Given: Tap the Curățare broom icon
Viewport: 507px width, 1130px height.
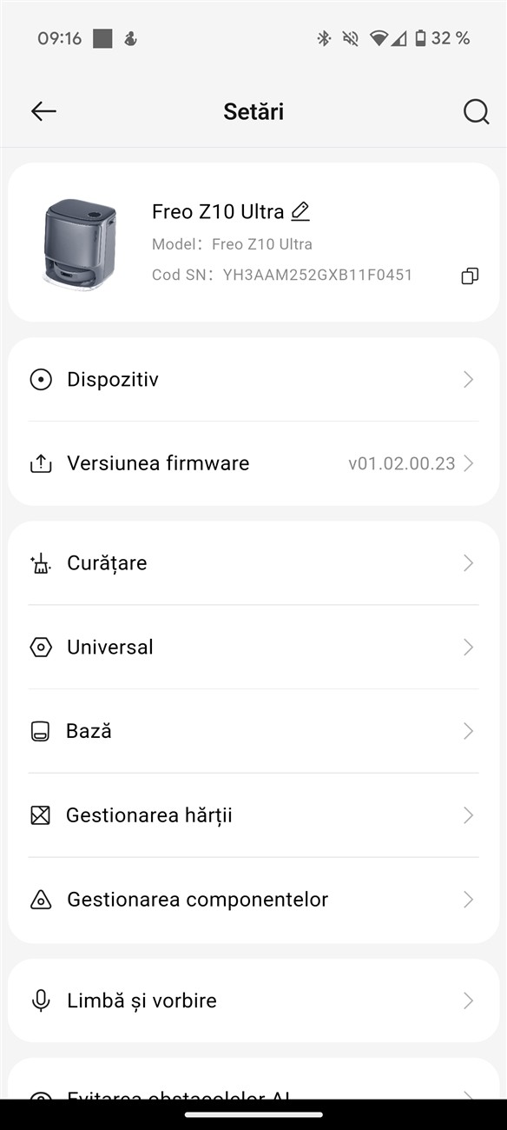Looking at the screenshot, I should point(41,563).
